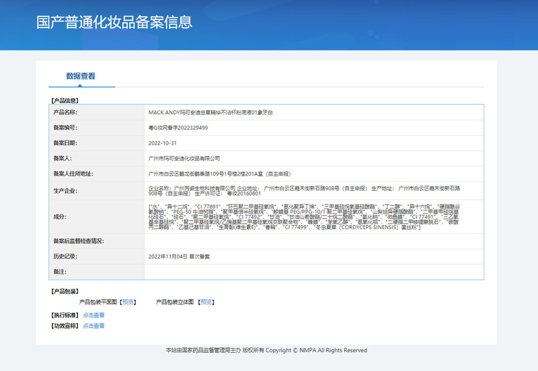The image size is (538, 371).
Task: Click the 执行标准 label
Action: click(x=65, y=315)
